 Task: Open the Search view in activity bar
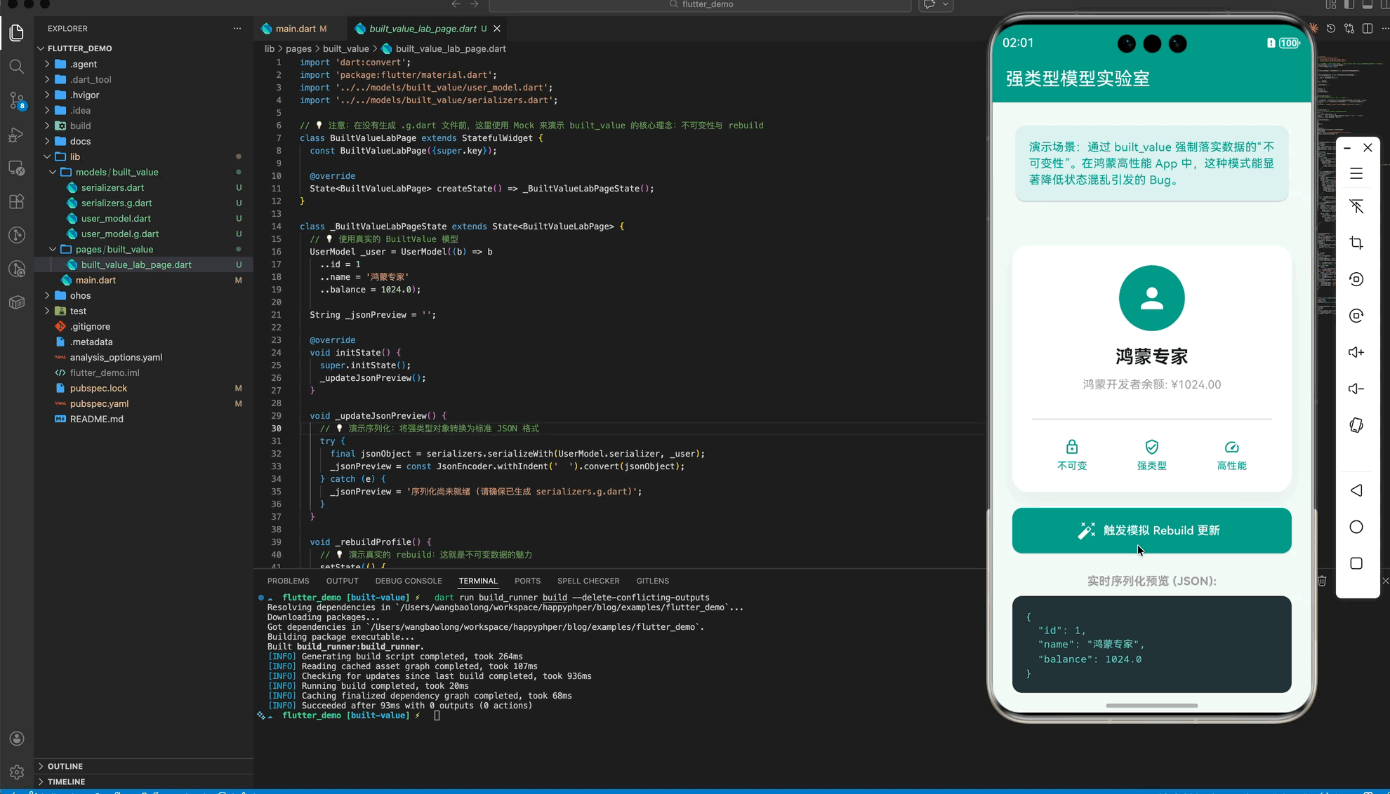tap(16, 67)
